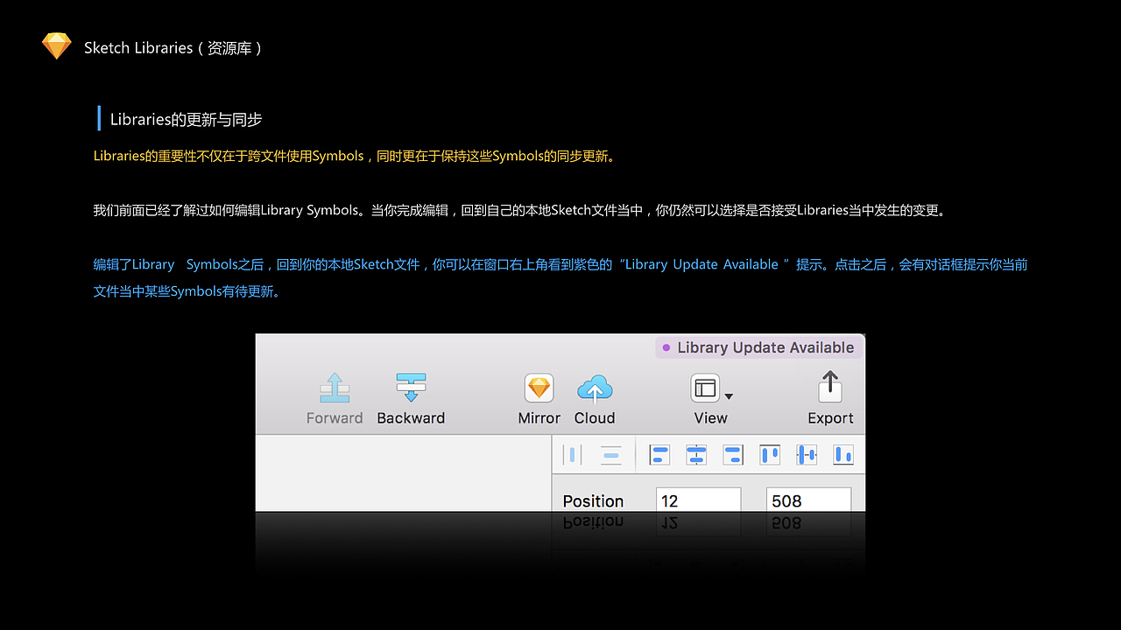This screenshot has width=1121, height=630.
Task: Expand the distribute horizontally option
Action: (574, 454)
